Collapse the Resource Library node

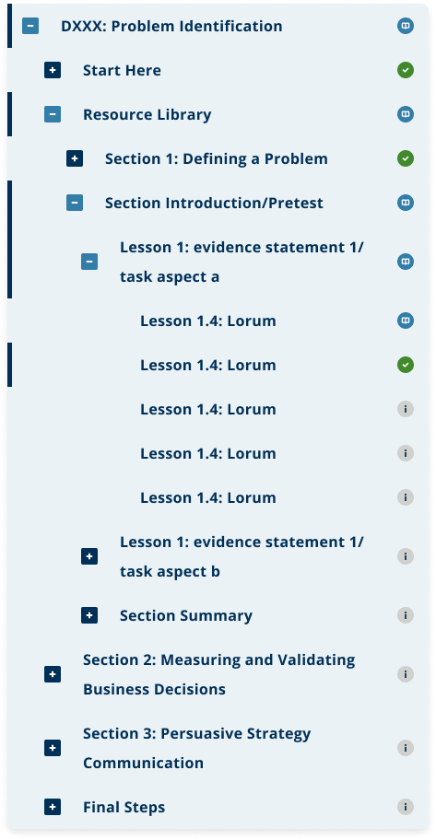coord(53,114)
